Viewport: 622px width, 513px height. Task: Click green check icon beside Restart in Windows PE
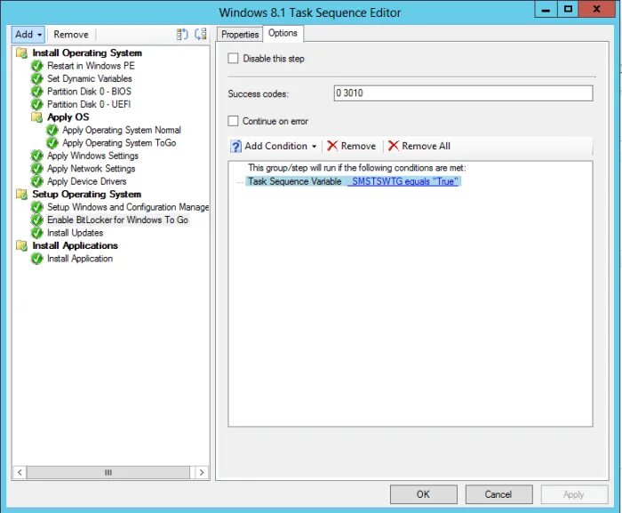37,66
